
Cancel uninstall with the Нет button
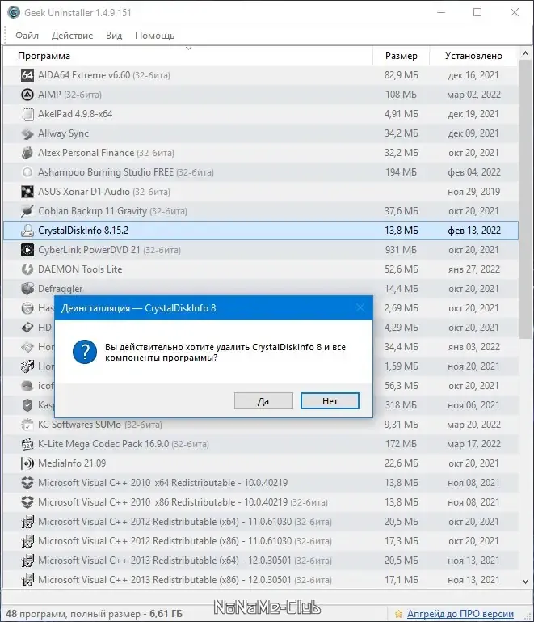330,401
